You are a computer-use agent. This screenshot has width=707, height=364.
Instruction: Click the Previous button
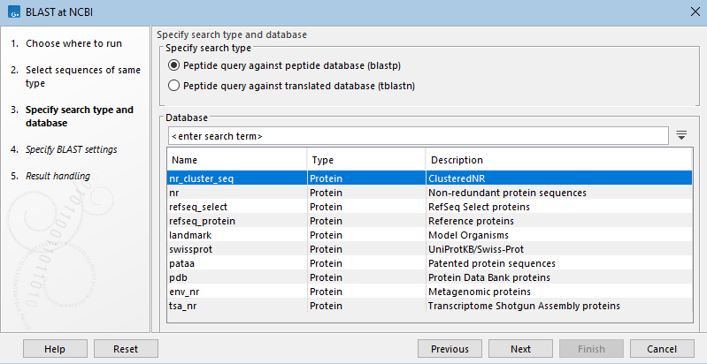tap(450, 349)
